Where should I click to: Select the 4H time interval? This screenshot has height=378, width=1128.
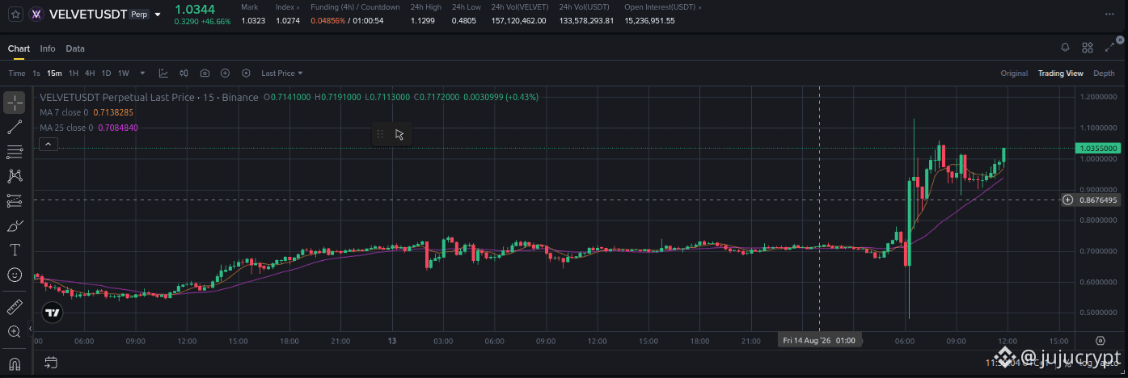click(90, 73)
